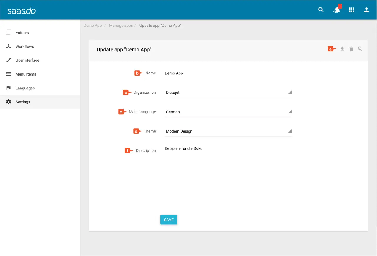
Task: Click the trash delete icon
Action: click(x=351, y=49)
